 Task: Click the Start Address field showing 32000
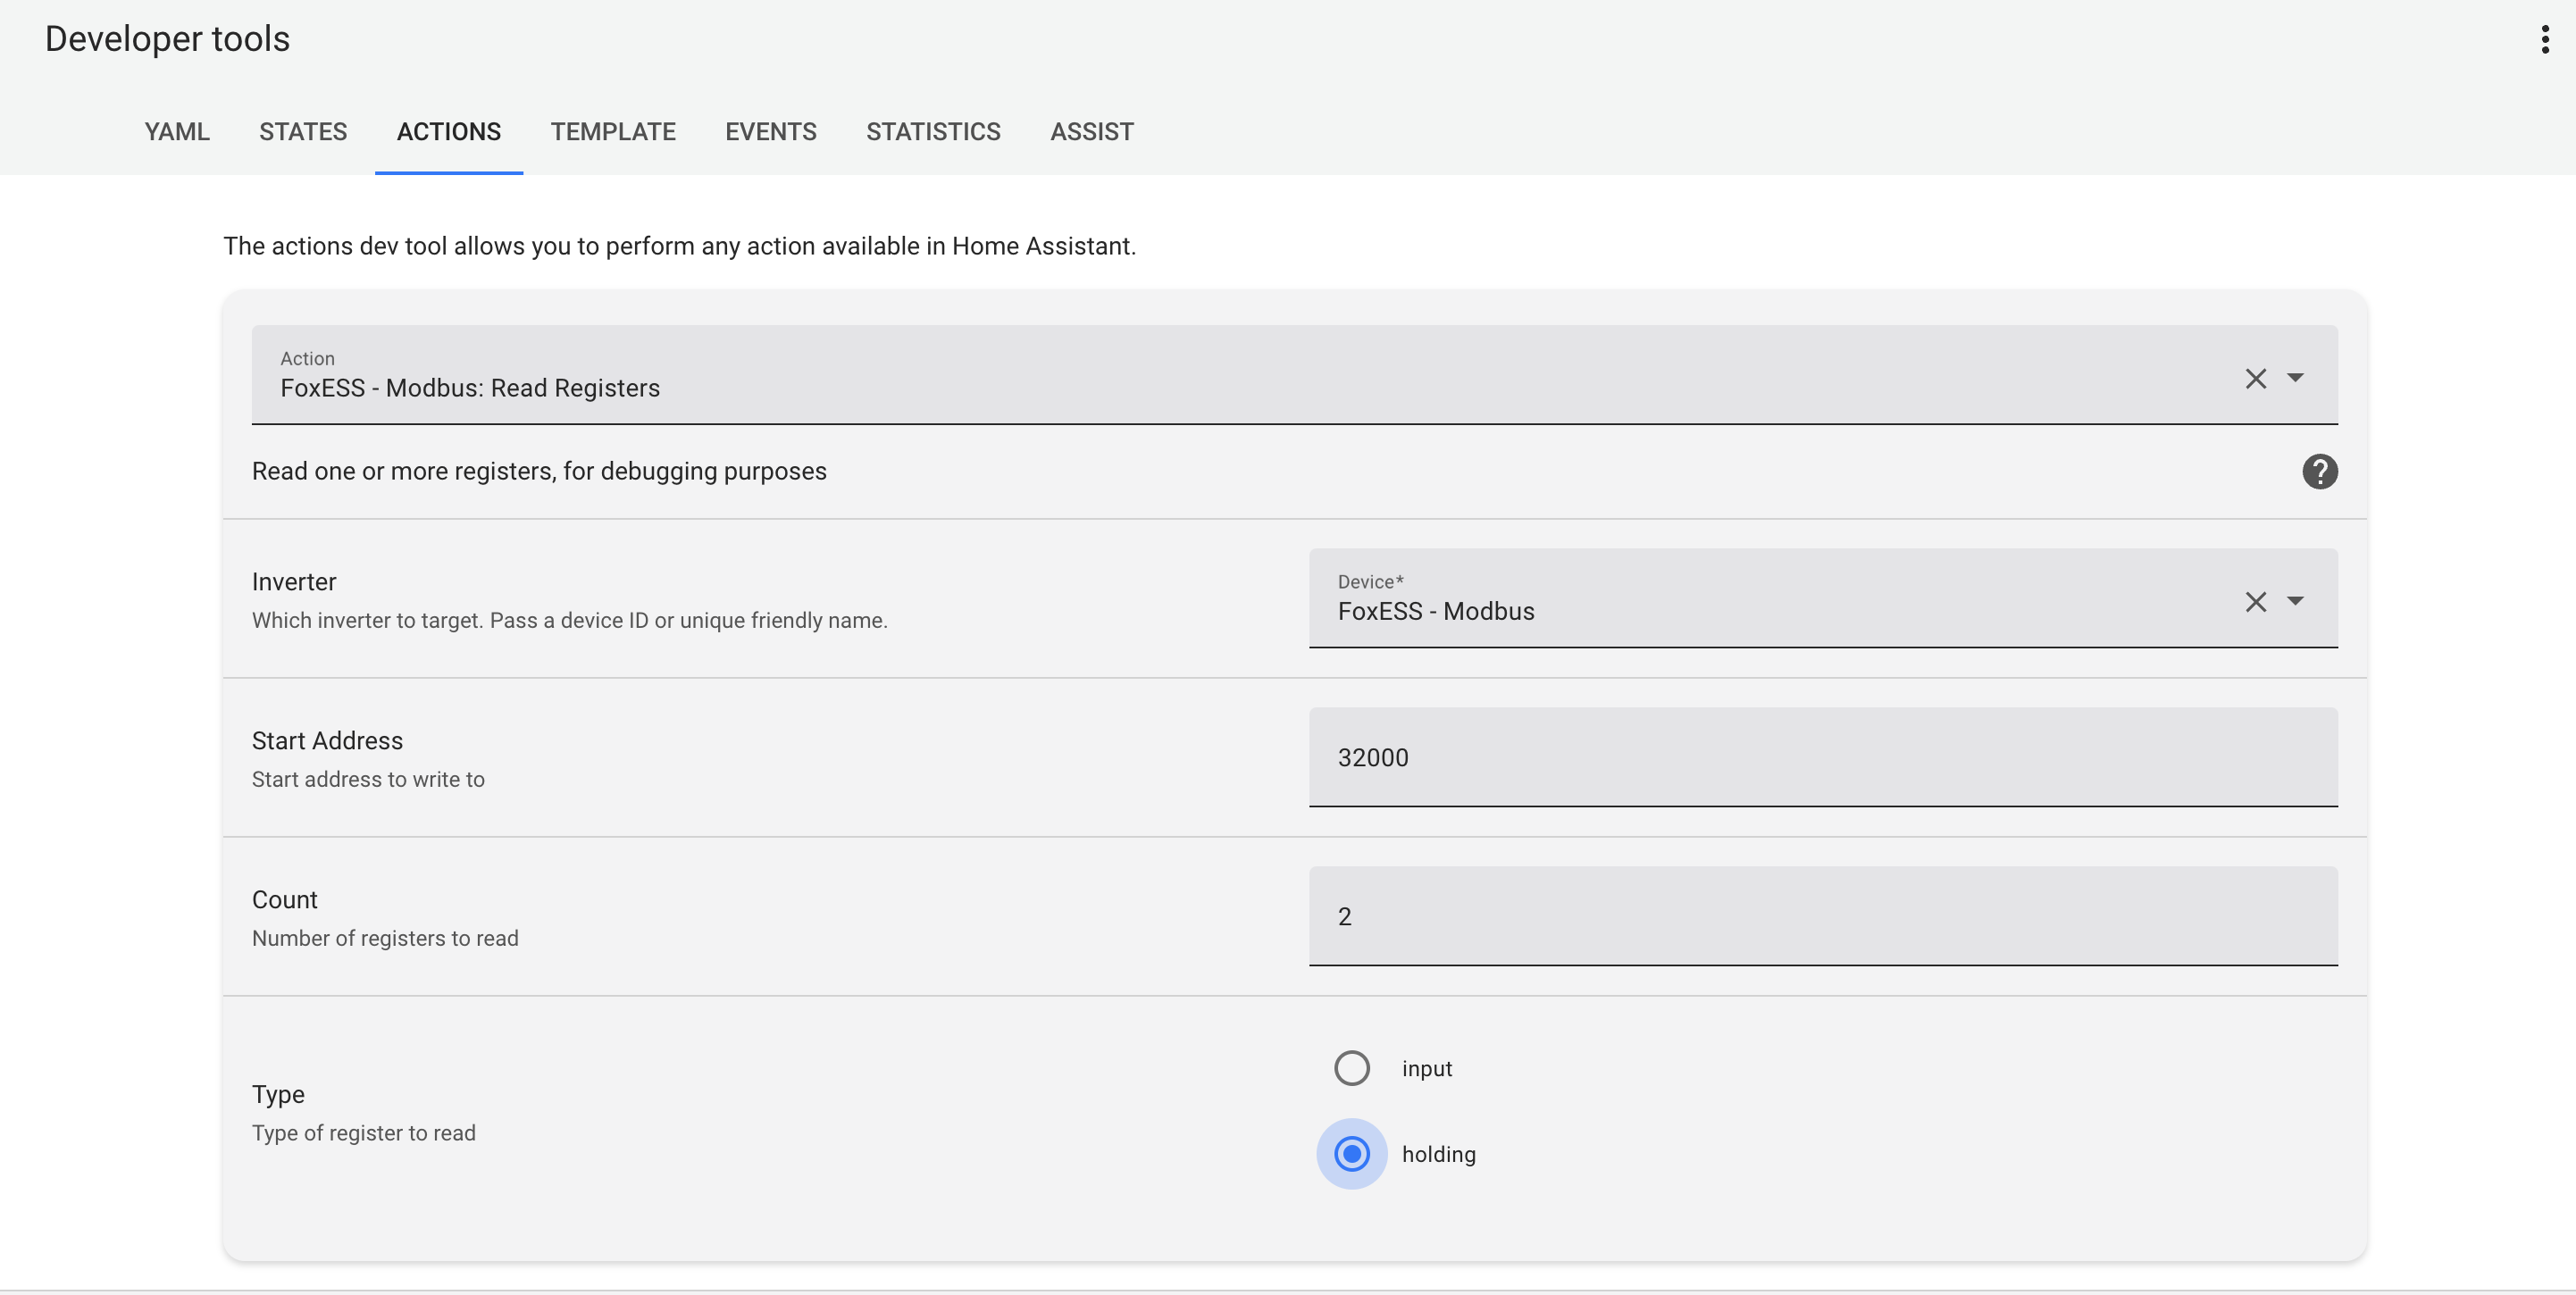(x=1822, y=757)
